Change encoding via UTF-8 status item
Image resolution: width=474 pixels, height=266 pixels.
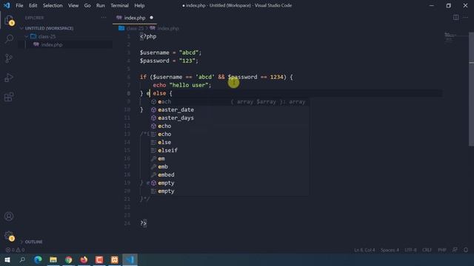[410, 250]
